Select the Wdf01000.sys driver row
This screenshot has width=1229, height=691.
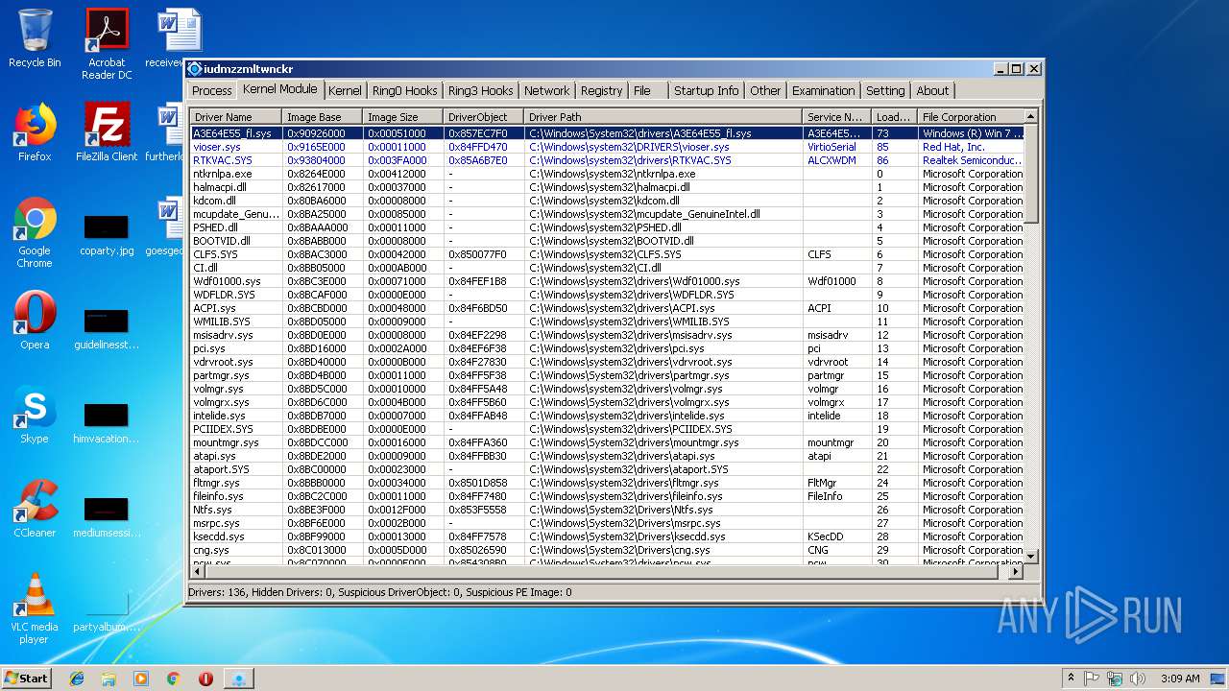(607, 281)
